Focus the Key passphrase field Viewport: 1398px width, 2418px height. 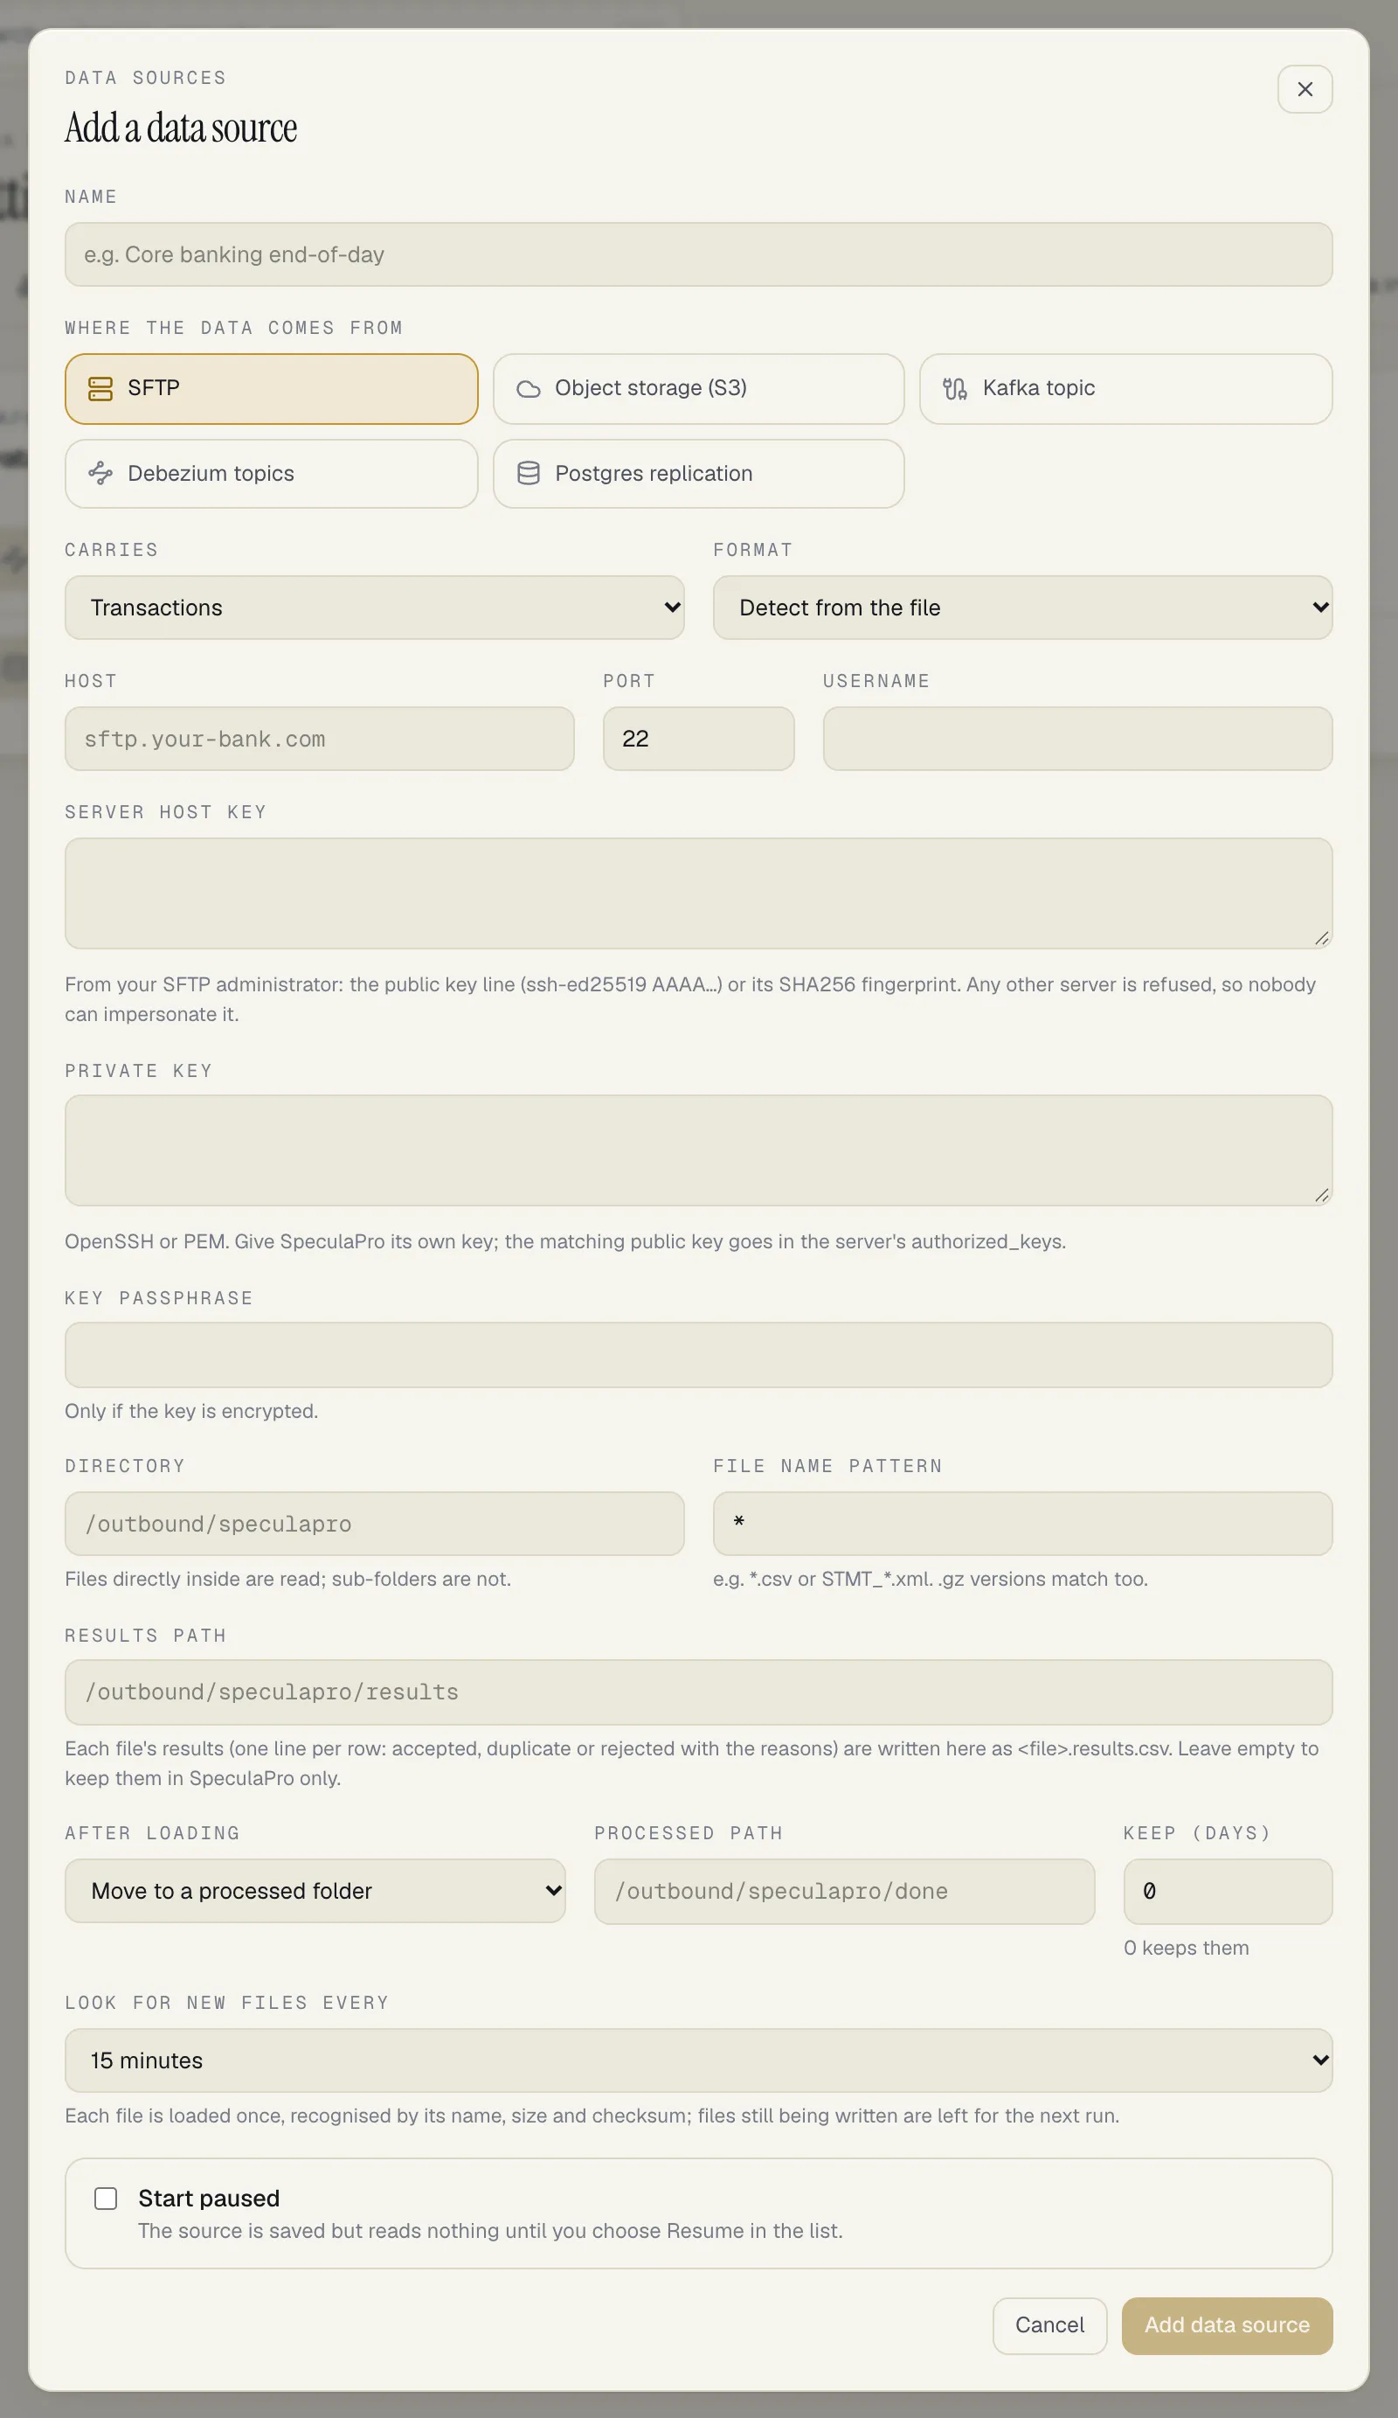(699, 1355)
